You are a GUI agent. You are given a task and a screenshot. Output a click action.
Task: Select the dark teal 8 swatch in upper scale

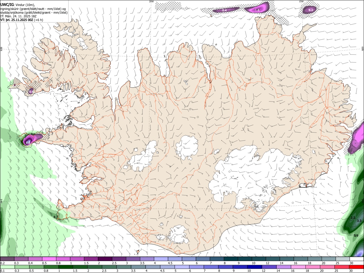[x=231, y=259]
